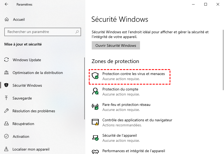Open the Activation settings page
Image resolution: width=224 pixels, height=154 pixels.
[21, 136]
